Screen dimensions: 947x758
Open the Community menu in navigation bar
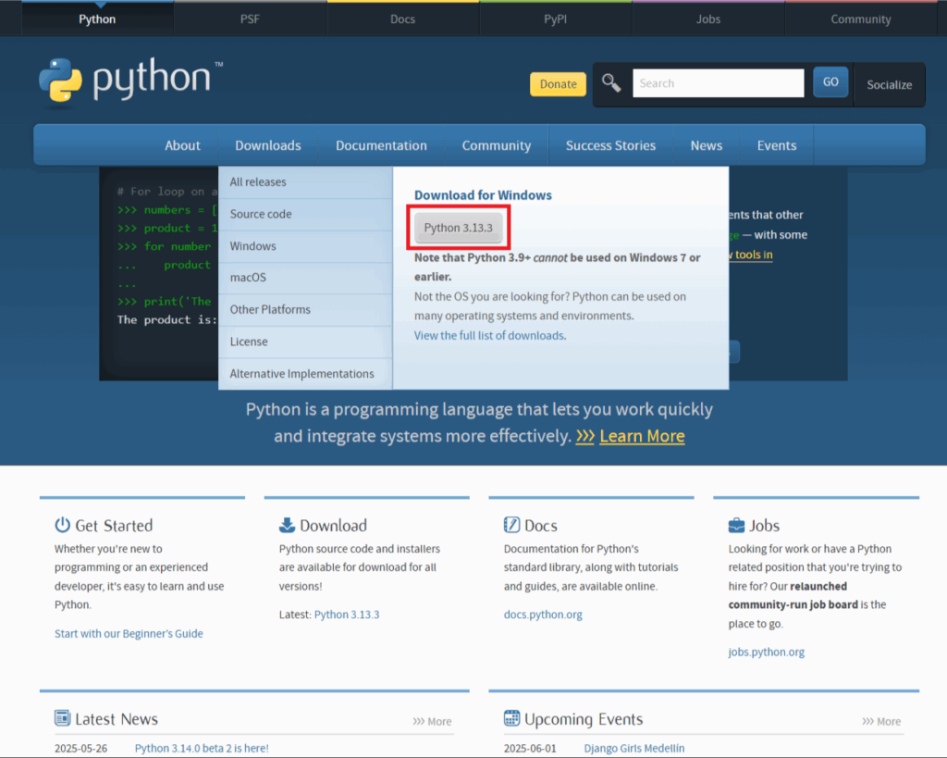click(497, 145)
